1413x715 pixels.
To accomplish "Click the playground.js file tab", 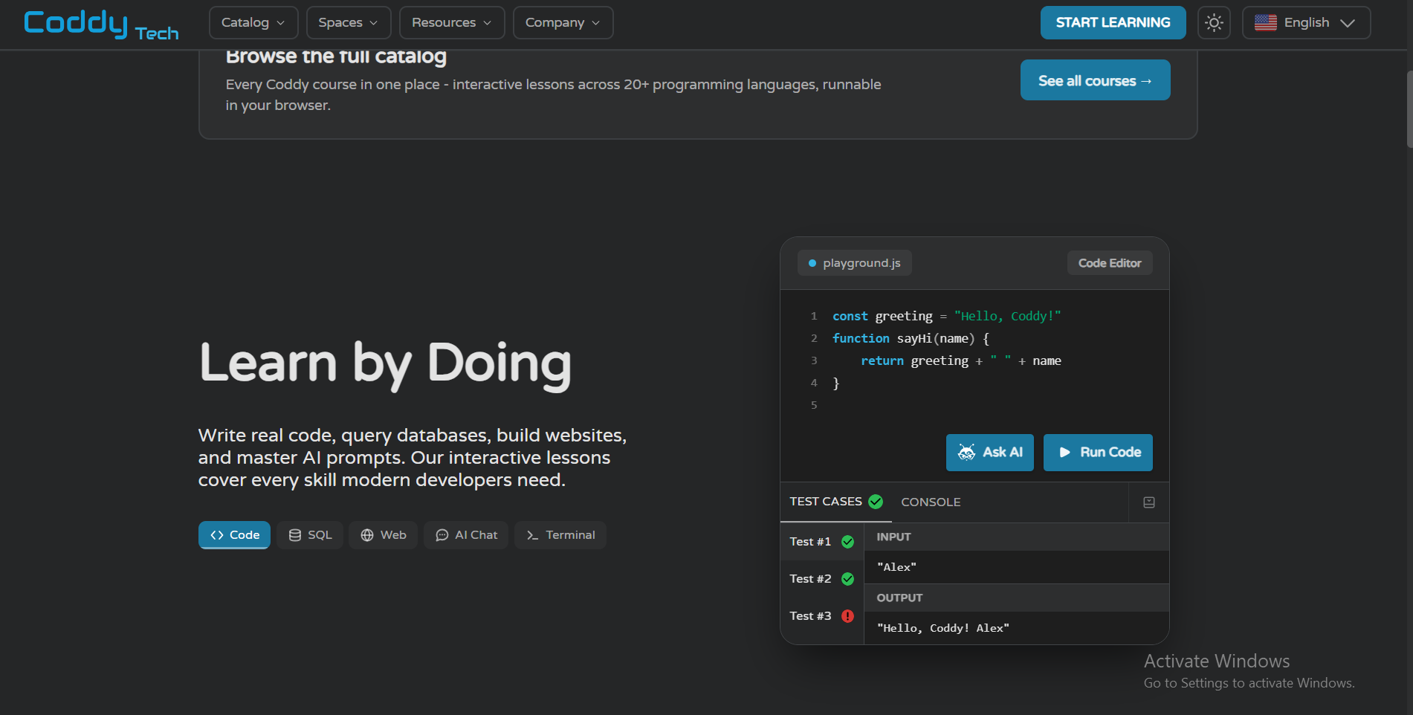I will click(854, 263).
